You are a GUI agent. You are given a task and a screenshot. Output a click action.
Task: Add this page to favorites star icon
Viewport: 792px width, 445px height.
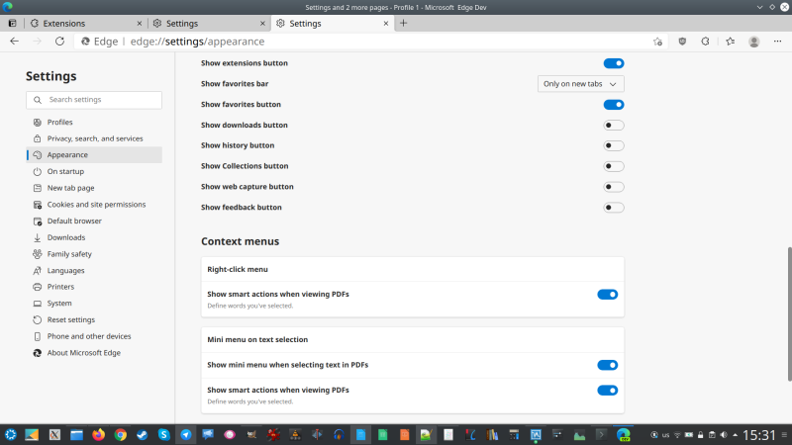(x=657, y=42)
